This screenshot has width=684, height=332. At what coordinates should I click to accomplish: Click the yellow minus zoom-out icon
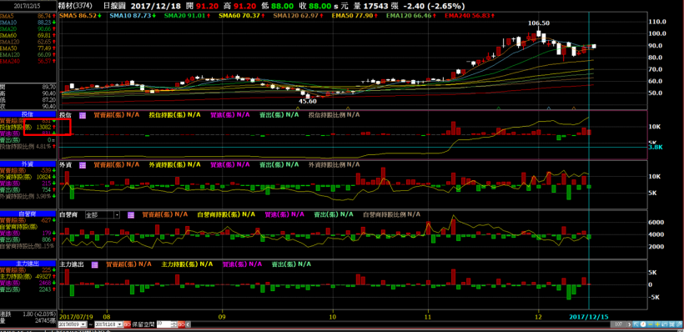point(651,324)
